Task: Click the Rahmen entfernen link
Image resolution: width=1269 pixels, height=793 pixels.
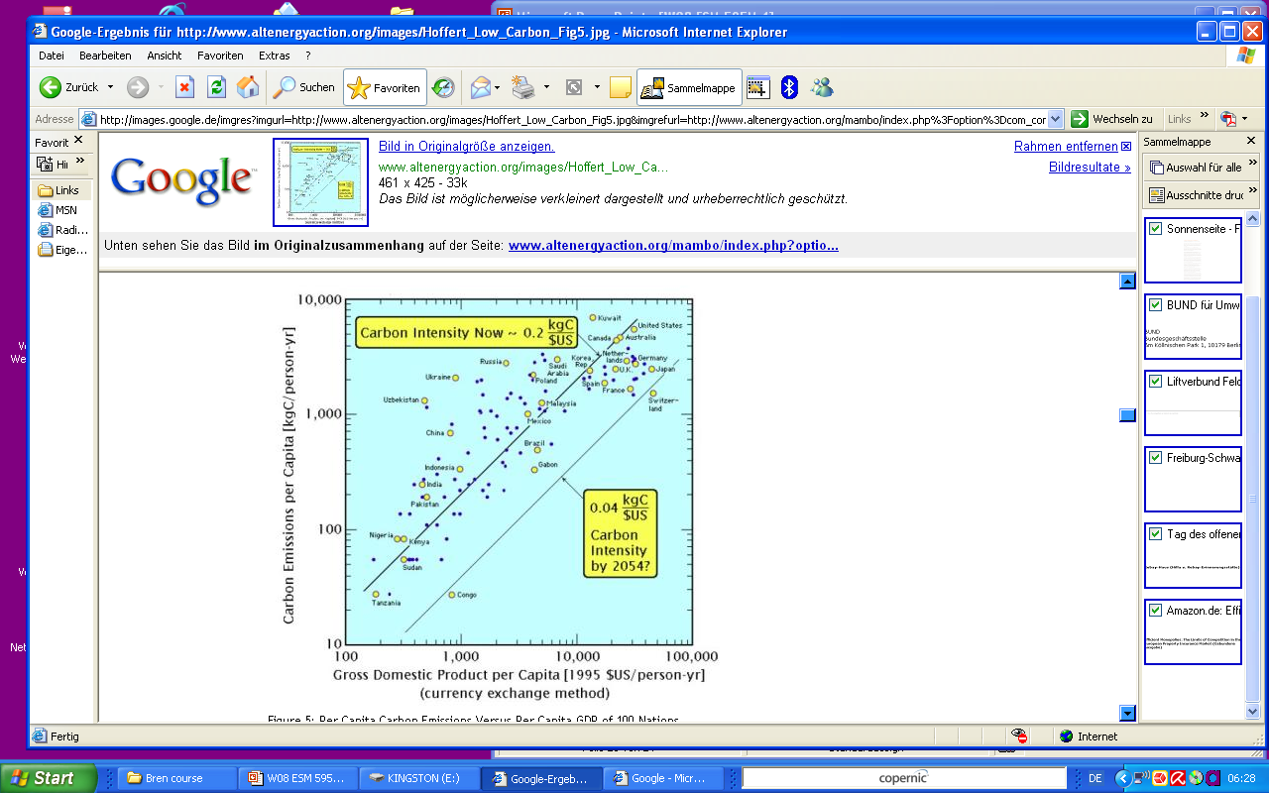Action: (1066, 147)
